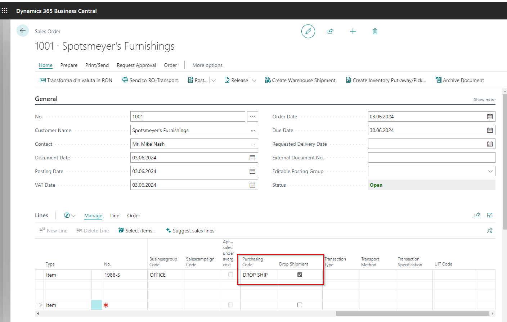Open Order Date calendar picker
The width and height of the screenshot is (507, 322).
pos(490,117)
